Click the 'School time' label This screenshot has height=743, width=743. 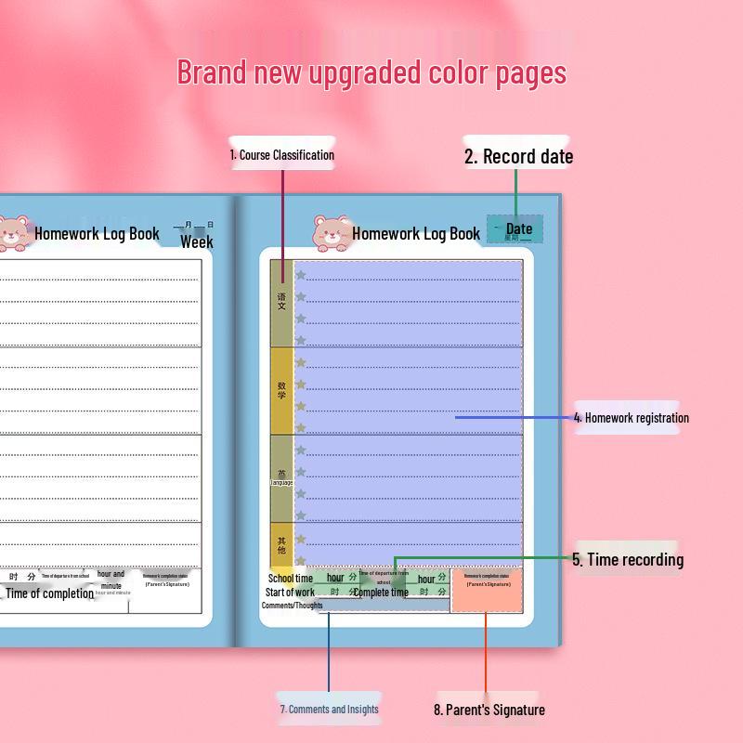point(291,578)
